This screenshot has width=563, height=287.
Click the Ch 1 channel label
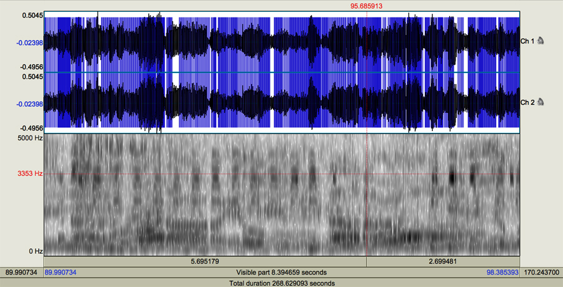(x=527, y=41)
